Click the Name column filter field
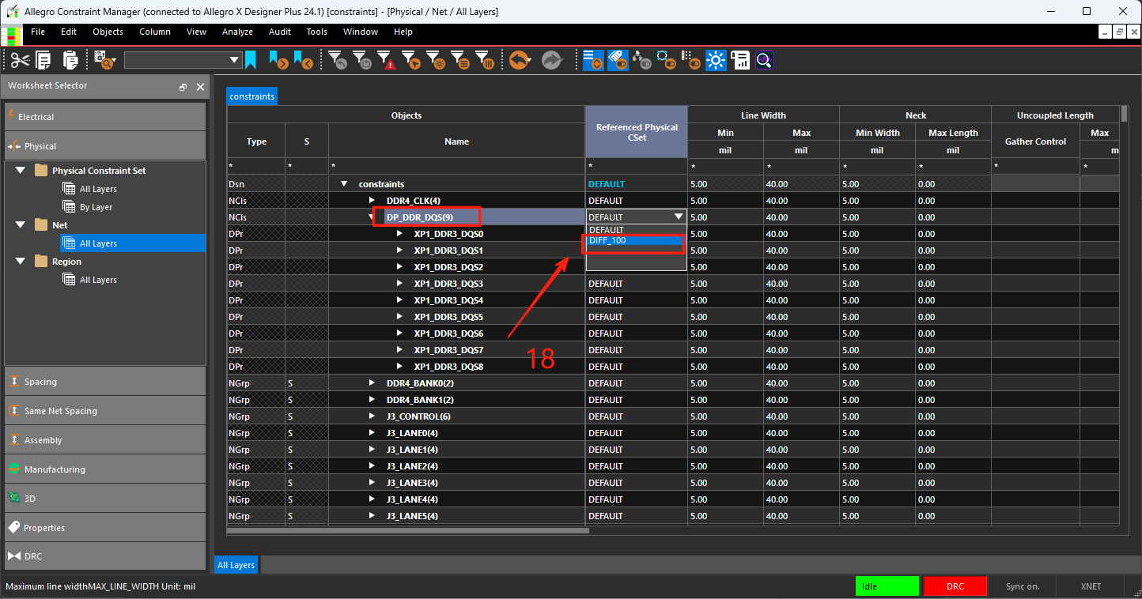The image size is (1142, 599). point(456,167)
